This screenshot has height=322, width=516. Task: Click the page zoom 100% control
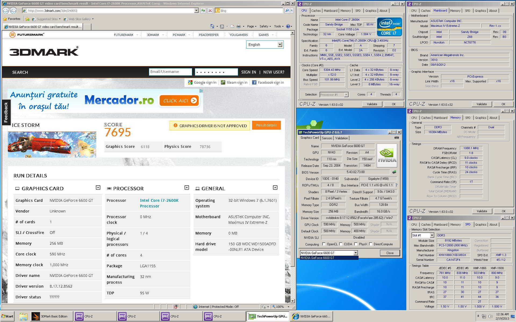pos(281,307)
